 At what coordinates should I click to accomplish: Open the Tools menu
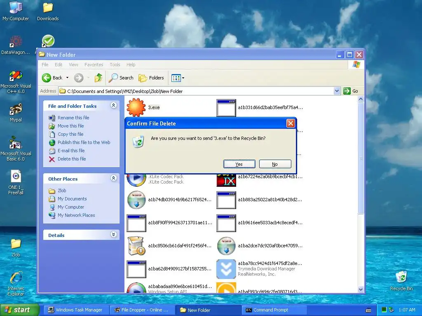[x=115, y=65]
